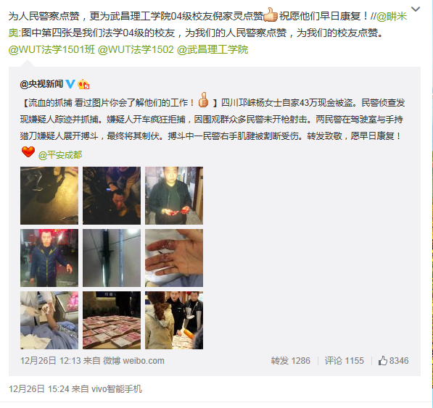Open fourth photo of man in blue jacket

coord(49,258)
